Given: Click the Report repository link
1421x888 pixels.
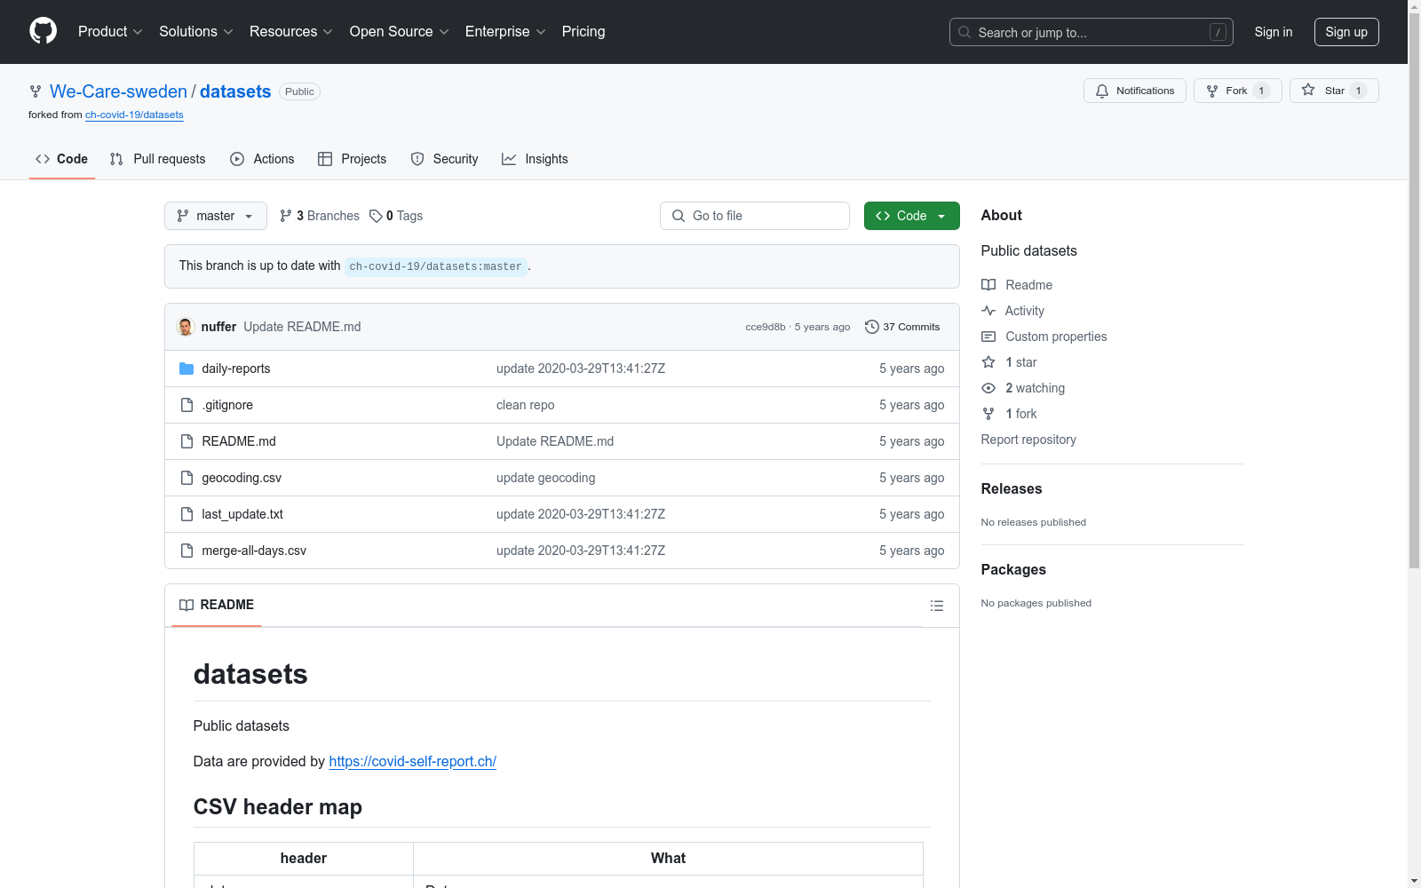Looking at the screenshot, I should [x=1028, y=440].
